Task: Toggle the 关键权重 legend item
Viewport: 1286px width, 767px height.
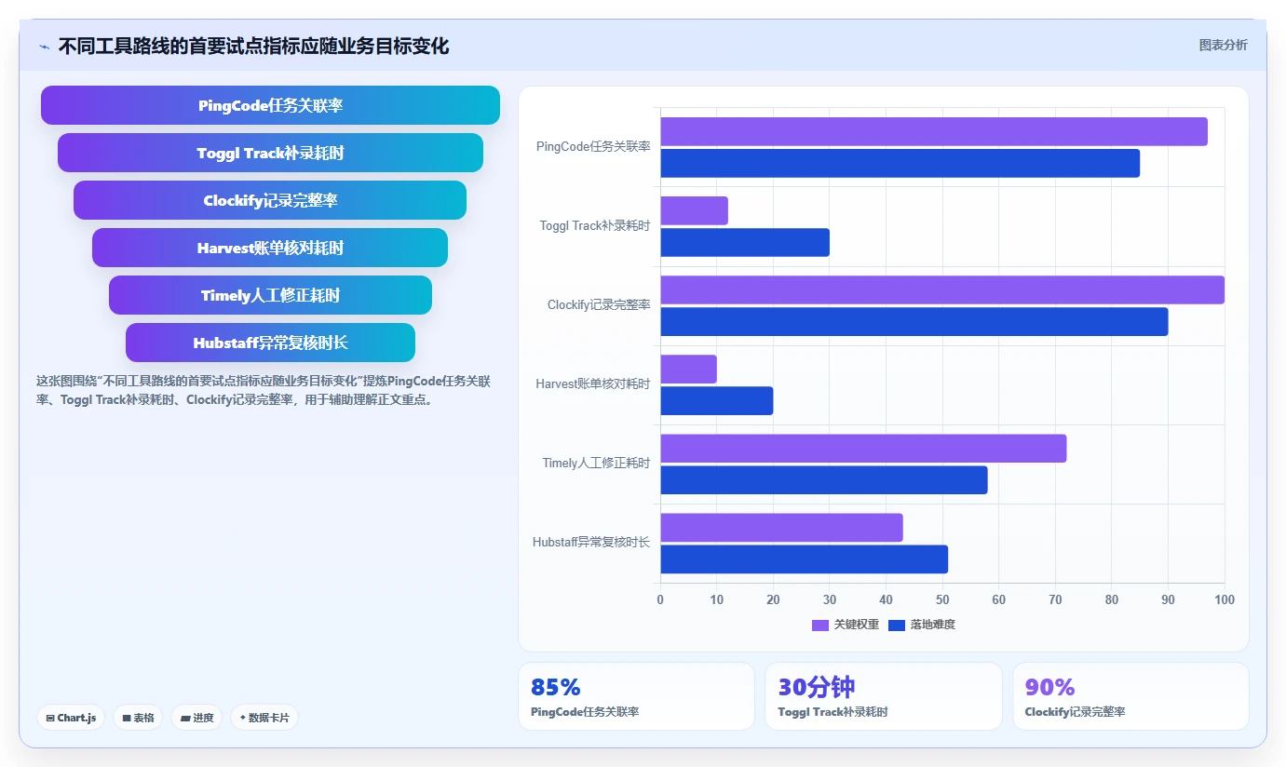Action: point(846,625)
